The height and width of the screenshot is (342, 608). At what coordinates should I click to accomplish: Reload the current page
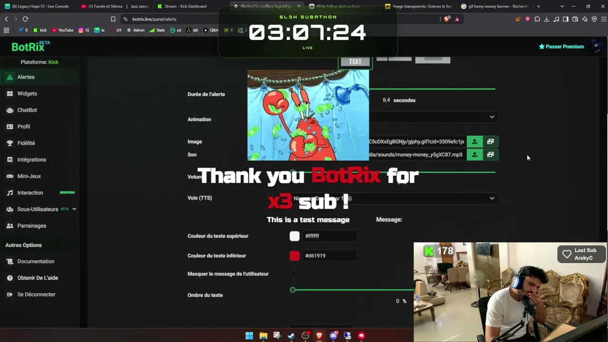click(25, 19)
